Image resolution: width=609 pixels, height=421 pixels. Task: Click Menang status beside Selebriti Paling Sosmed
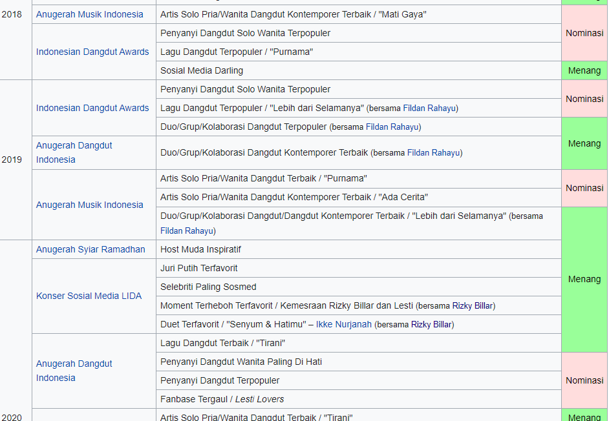(584, 280)
